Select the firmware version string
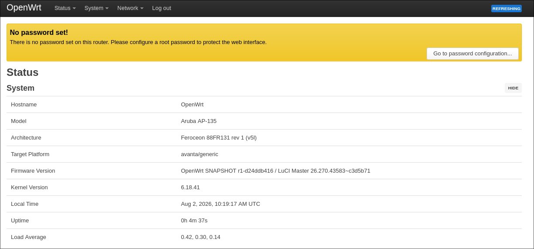This screenshot has height=249, width=534. [x=276, y=171]
